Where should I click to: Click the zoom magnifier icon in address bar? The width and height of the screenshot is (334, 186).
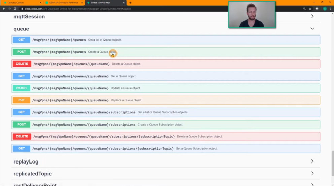pyautogui.click(x=304, y=9)
